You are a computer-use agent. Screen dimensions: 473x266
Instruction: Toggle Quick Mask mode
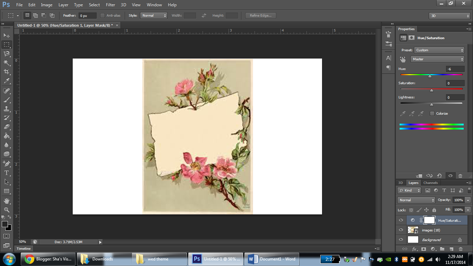coord(7,236)
